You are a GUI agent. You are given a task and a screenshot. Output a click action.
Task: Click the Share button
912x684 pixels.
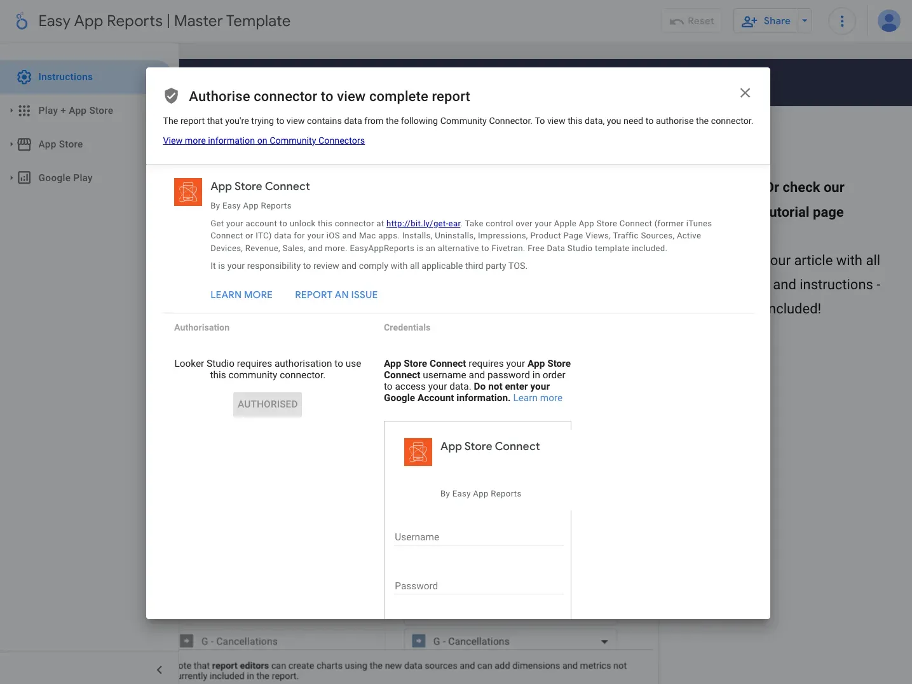tap(766, 21)
